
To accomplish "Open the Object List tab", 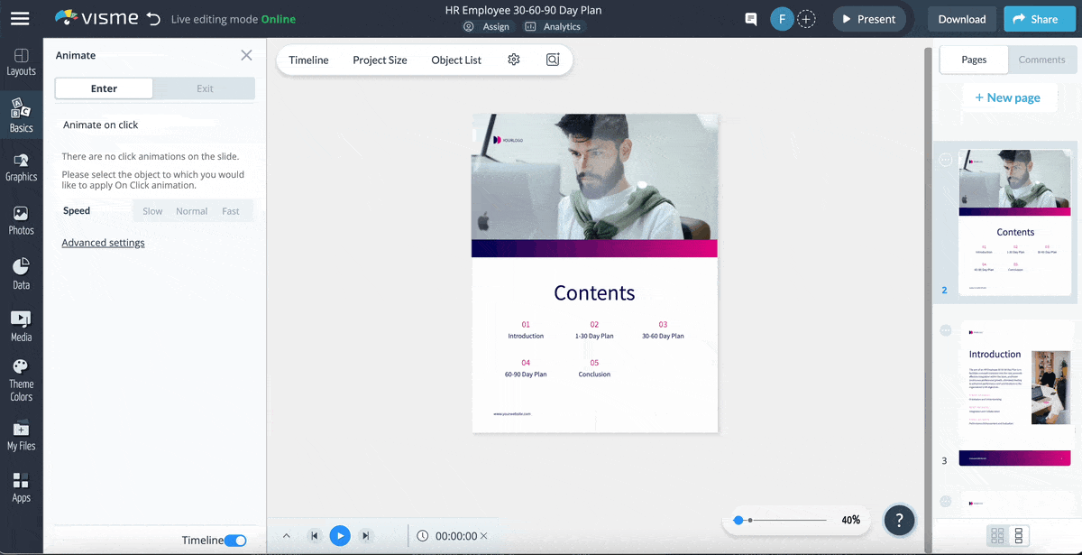I will point(455,59).
